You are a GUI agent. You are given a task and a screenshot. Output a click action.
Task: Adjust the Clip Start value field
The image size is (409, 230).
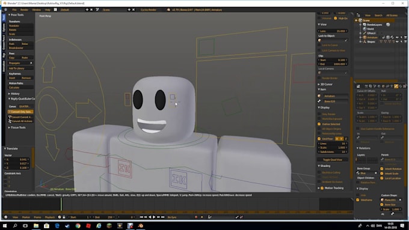pyautogui.click(x=333, y=60)
